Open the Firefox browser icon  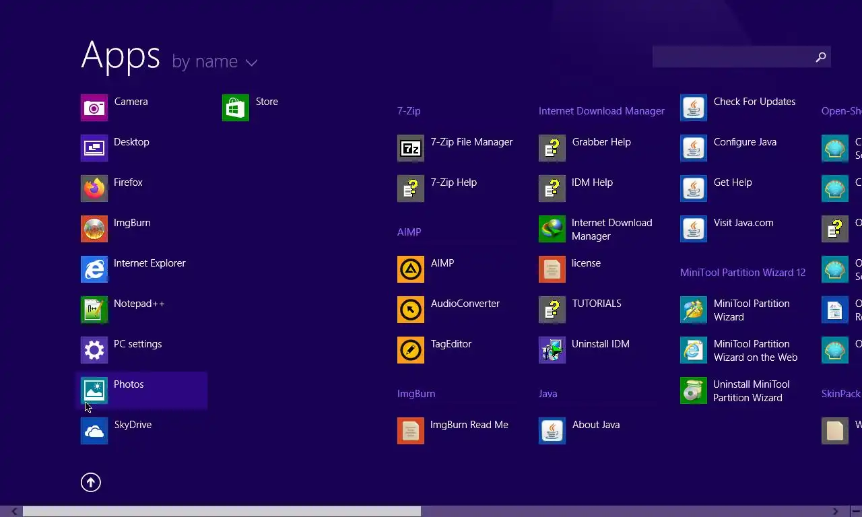pos(94,188)
